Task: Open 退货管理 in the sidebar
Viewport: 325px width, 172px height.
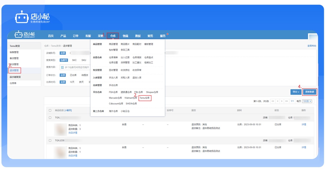Action: 14,70
